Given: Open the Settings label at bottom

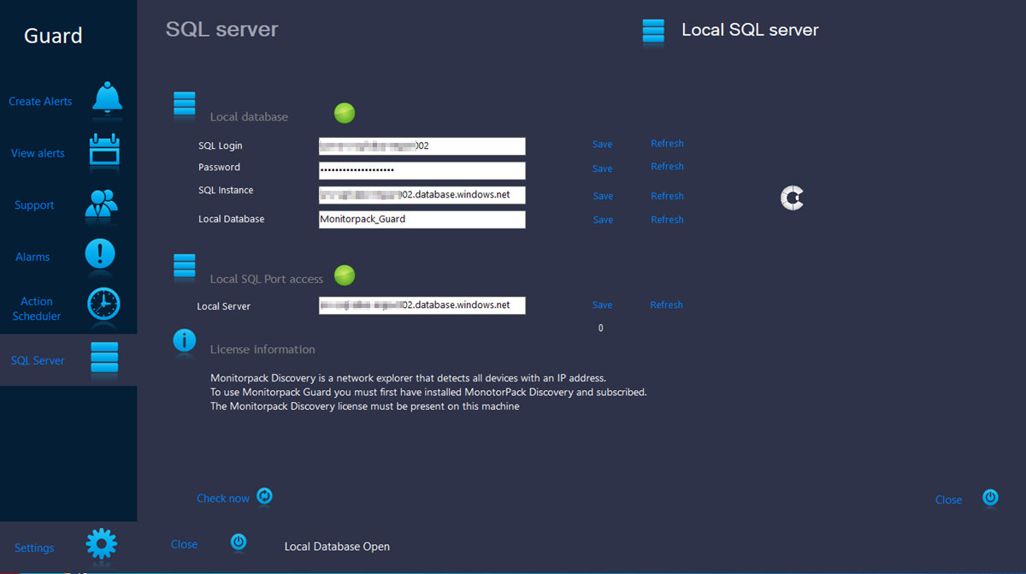Looking at the screenshot, I should [34, 548].
